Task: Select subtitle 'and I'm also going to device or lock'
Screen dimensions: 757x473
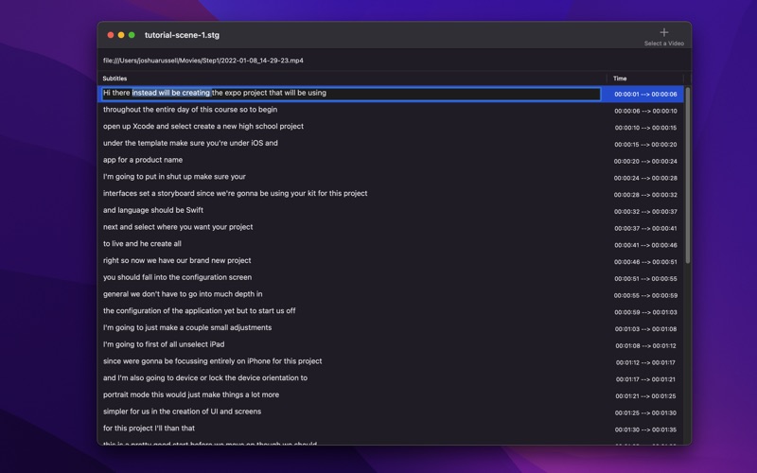Action: [204, 377]
